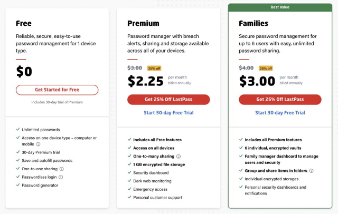
Task: Click info icon for Group and share items
Action: [x=312, y=171]
